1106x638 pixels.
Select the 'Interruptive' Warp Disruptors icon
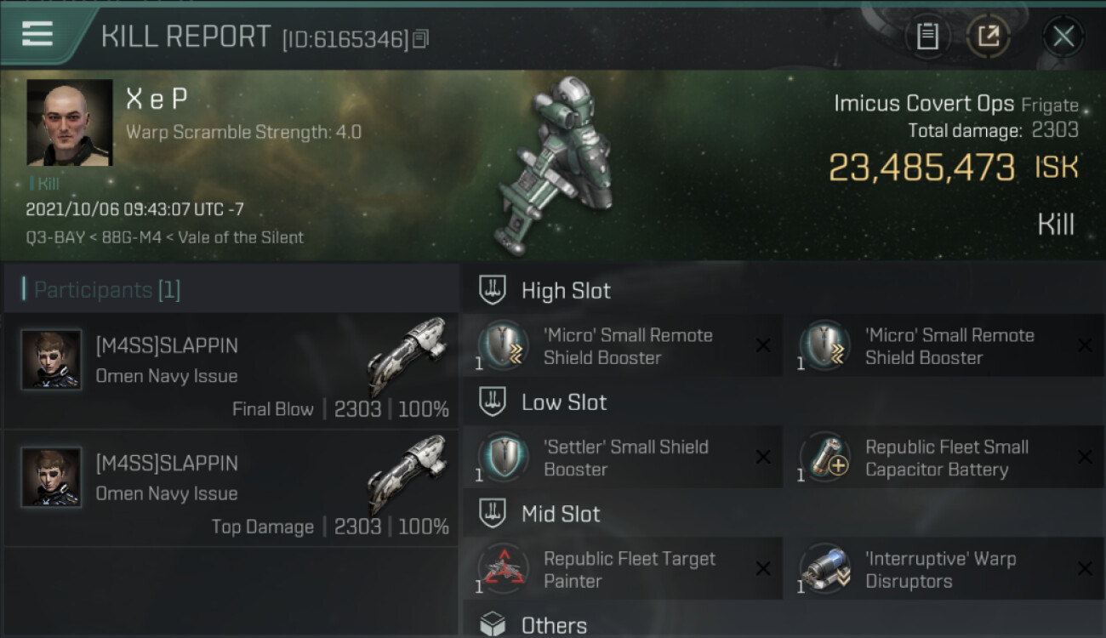pos(824,568)
